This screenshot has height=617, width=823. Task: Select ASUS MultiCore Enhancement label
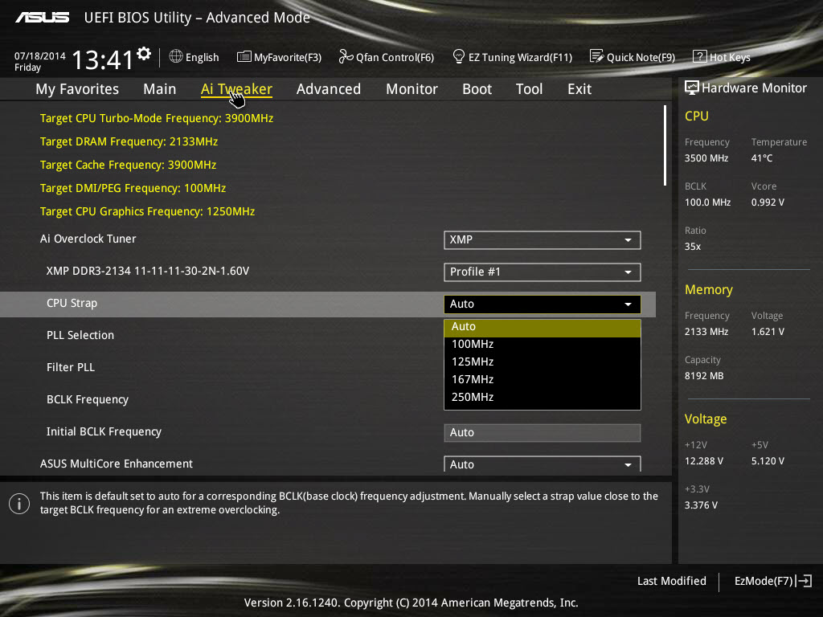(117, 464)
